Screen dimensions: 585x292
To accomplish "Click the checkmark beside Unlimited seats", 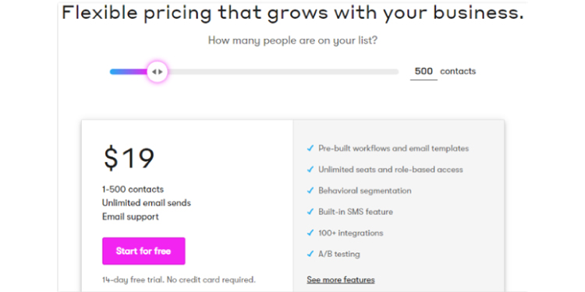I will [310, 170].
